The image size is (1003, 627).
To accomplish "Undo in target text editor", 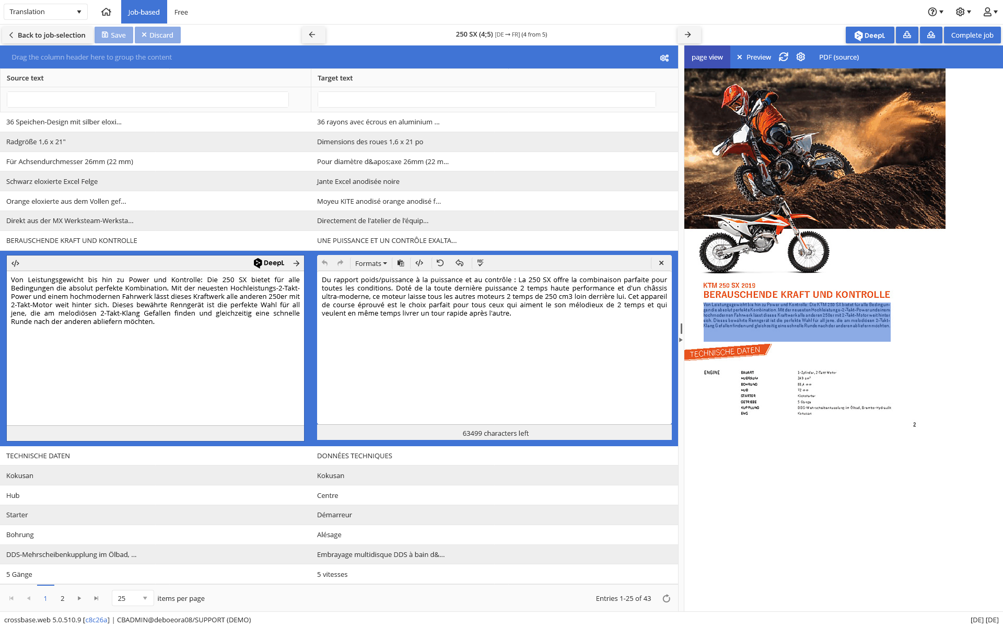I will (x=325, y=263).
